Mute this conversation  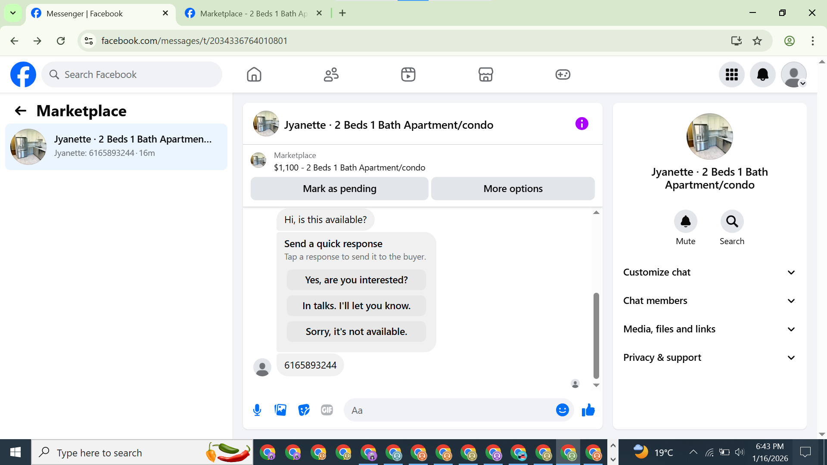pos(685,222)
